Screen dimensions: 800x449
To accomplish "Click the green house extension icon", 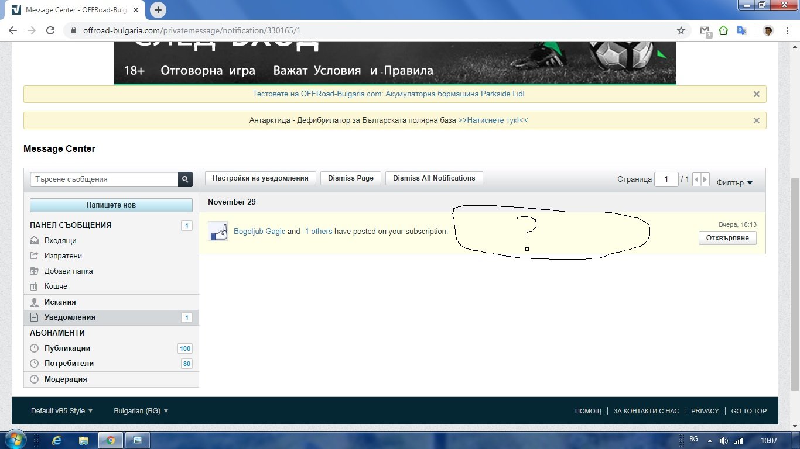I will pos(723,30).
